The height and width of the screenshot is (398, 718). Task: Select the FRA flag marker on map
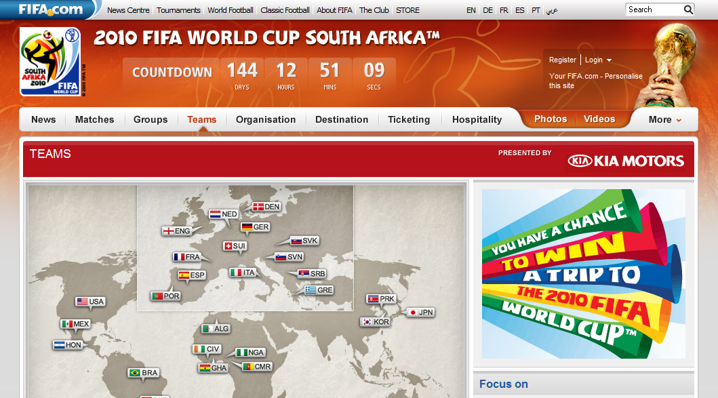point(187,257)
